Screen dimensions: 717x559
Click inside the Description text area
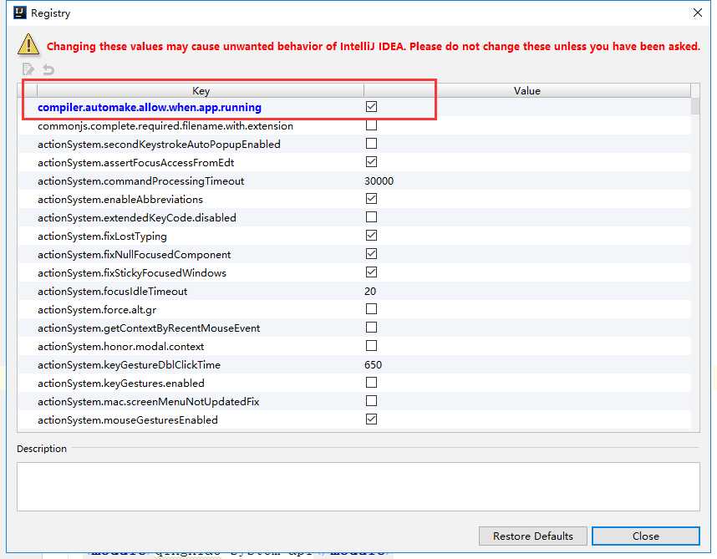(x=358, y=486)
